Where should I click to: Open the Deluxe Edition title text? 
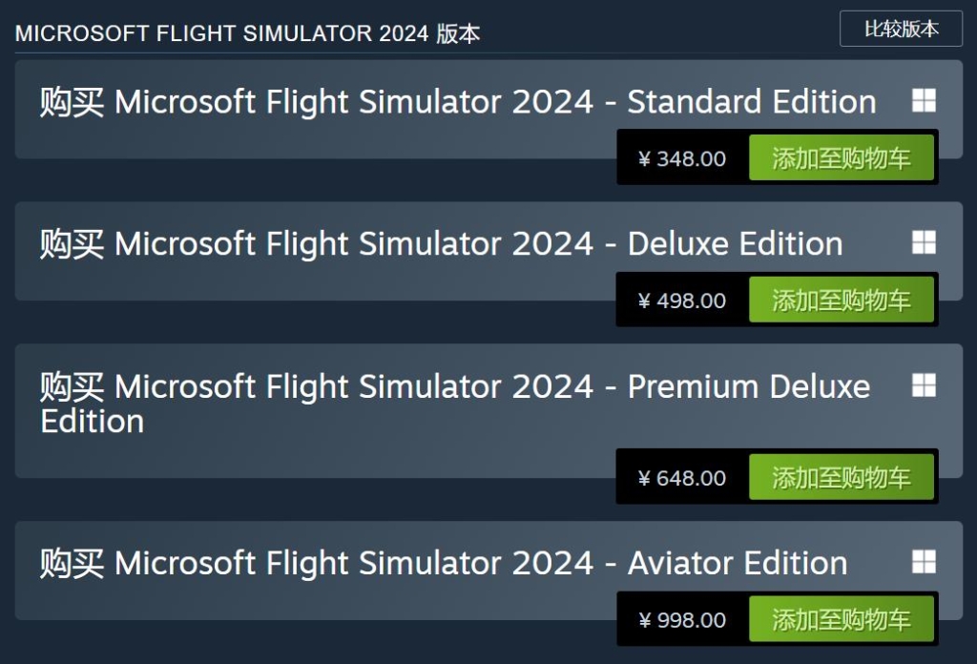click(x=441, y=244)
